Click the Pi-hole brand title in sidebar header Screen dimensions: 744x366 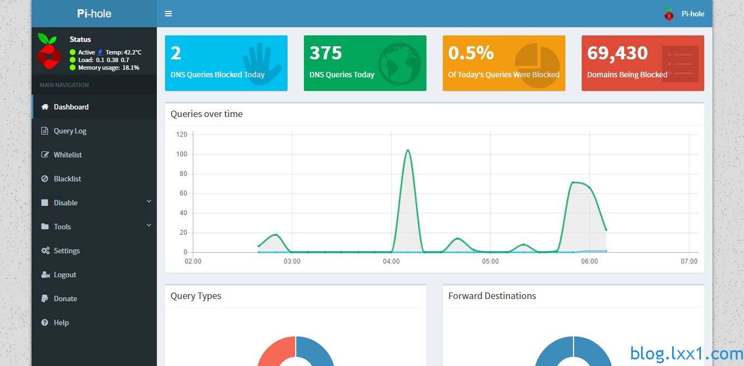point(94,14)
